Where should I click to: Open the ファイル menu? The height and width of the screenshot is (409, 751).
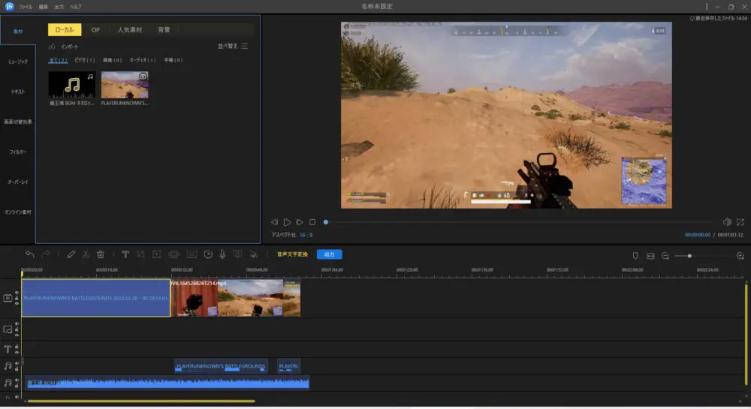26,7
